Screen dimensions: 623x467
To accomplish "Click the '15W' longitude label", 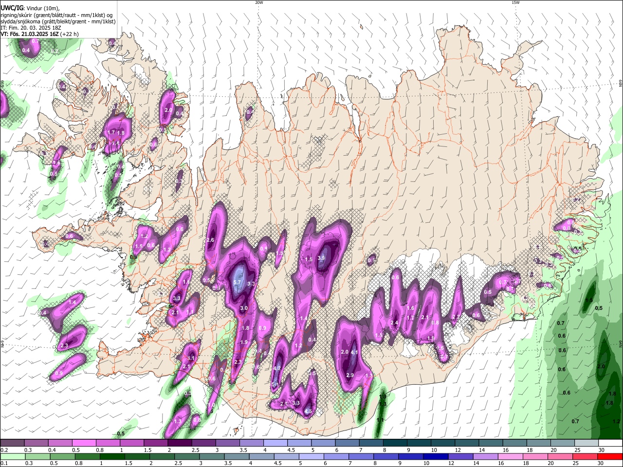I will coord(515,2).
